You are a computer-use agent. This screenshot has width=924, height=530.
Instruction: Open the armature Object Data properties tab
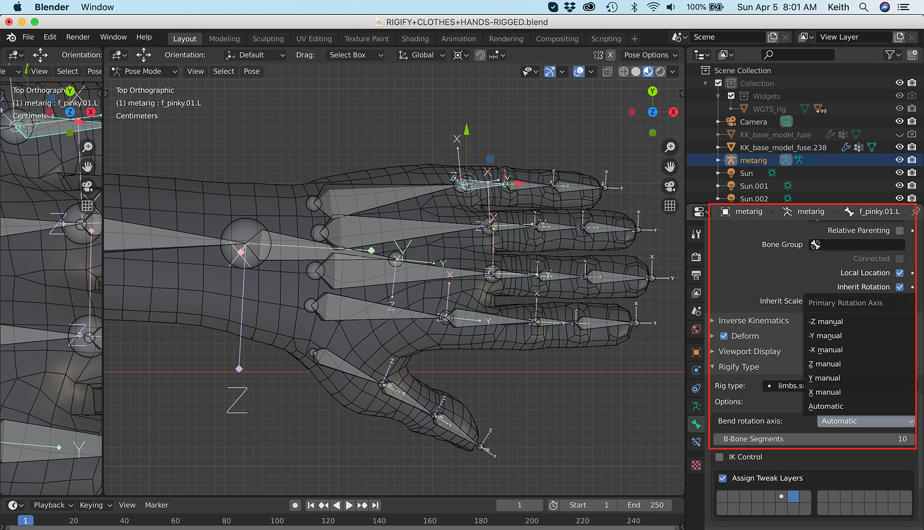click(696, 406)
